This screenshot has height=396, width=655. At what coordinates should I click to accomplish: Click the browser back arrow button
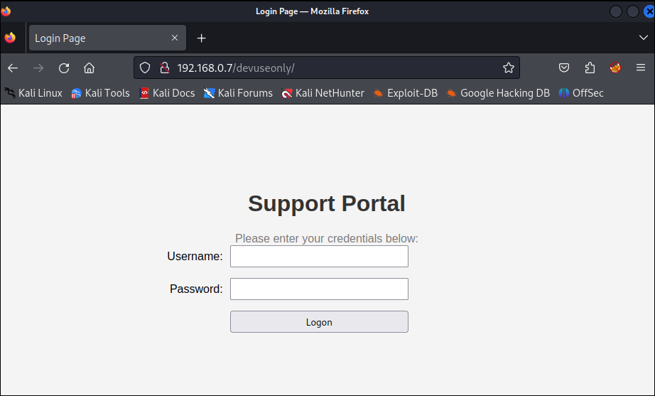(x=13, y=68)
